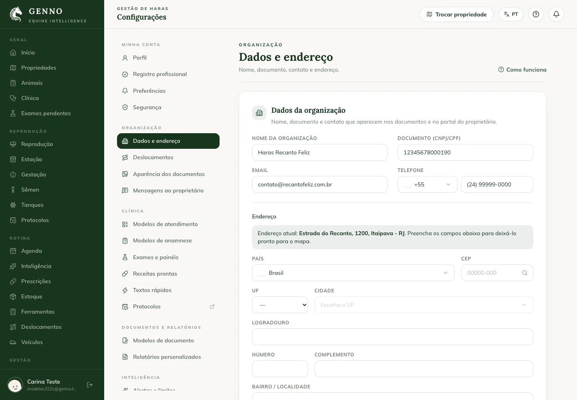The width and height of the screenshot is (577, 400).
Task: Open Reprodução in the main sidebar
Action: (x=52, y=144)
